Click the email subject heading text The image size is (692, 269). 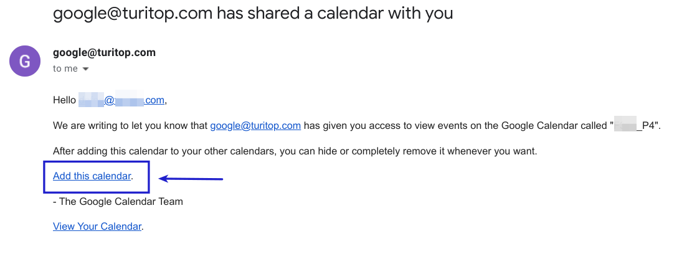(x=253, y=13)
